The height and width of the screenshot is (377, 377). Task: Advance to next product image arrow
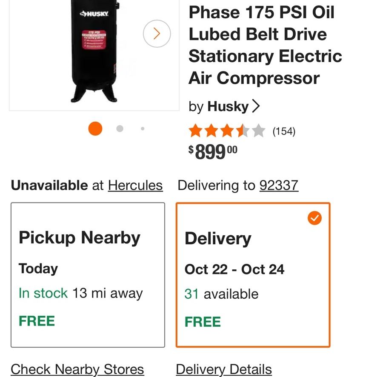(157, 34)
